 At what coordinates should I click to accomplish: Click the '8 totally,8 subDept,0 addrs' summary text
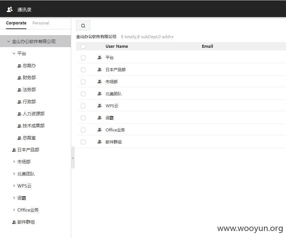click(147, 37)
